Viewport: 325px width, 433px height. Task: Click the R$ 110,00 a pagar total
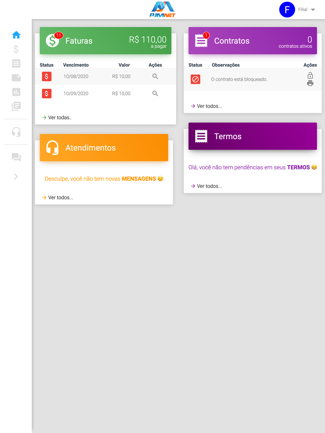click(x=148, y=42)
